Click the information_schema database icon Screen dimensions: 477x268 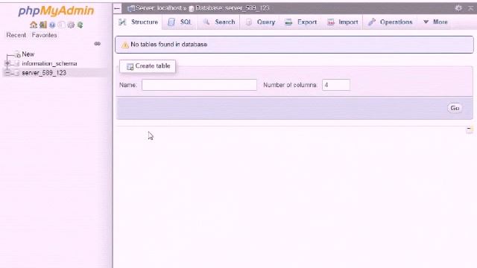click(x=16, y=64)
